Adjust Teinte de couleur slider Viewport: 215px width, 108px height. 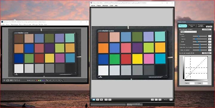[200, 50]
